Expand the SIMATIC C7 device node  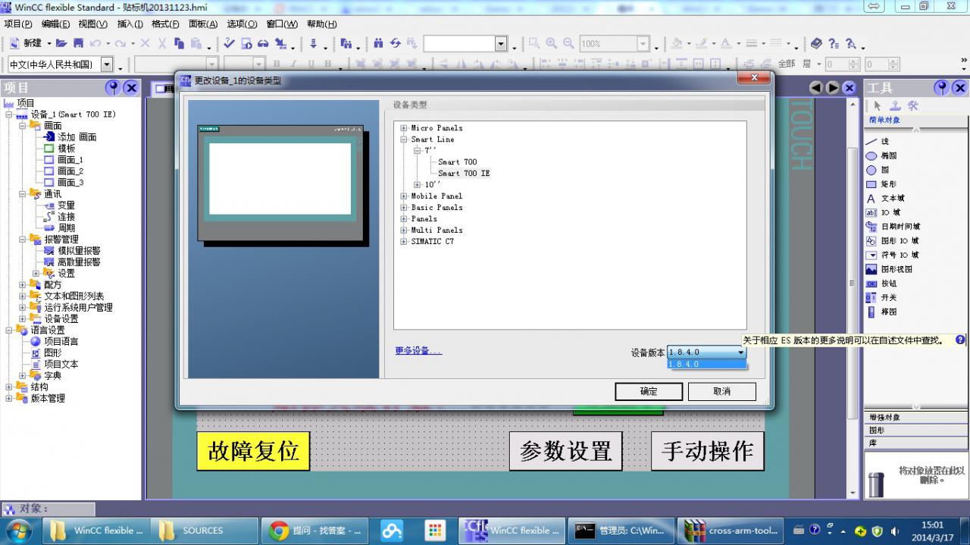point(404,242)
